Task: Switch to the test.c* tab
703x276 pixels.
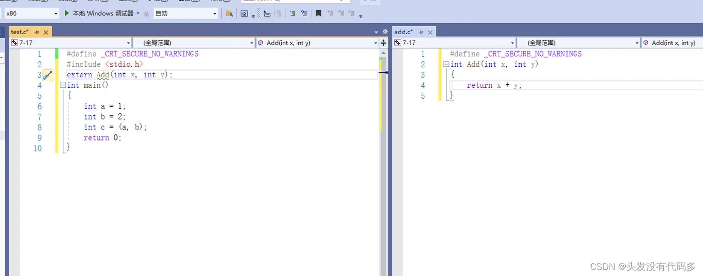Action: coord(20,32)
